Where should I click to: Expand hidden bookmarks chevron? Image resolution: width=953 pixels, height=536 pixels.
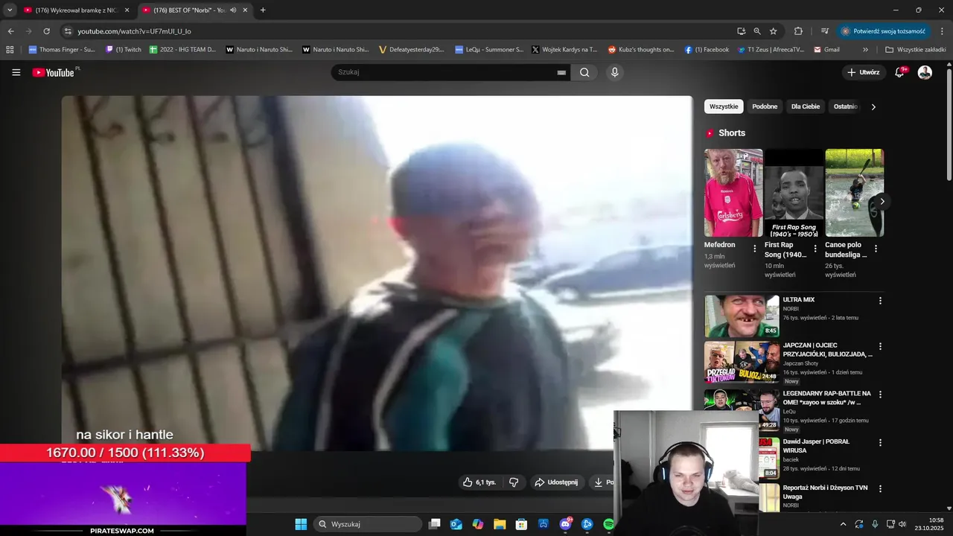click(x=865, y=50)
